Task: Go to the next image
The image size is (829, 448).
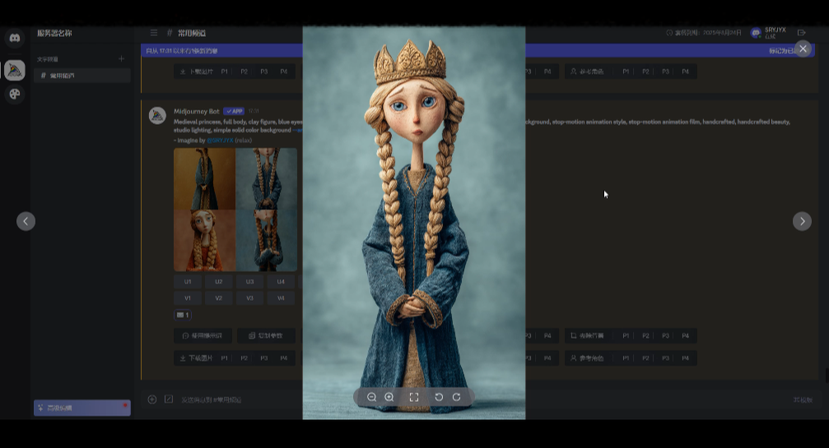Action: tap(802, 221)
